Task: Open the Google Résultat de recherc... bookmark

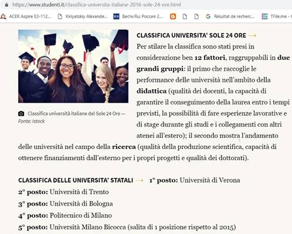Action: pos(230,16)
